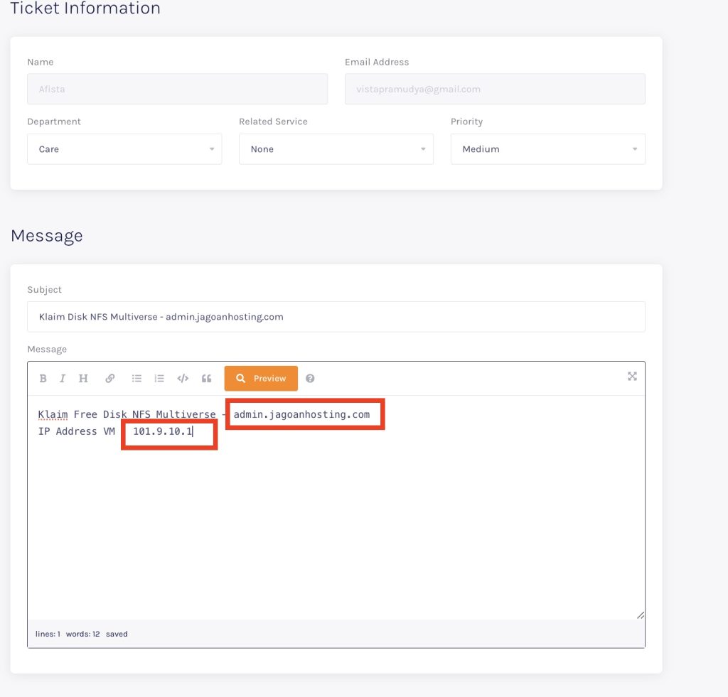The height and width of the screenshot is (697, 728).
Task: Insert code block with code icon
Action: tap(183, 379)
